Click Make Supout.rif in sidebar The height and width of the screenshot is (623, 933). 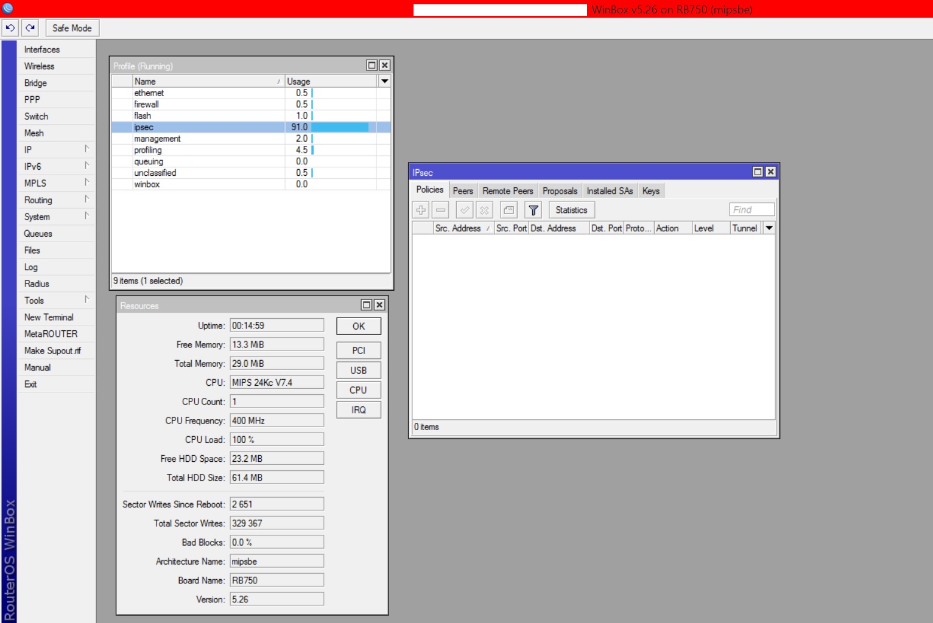56,350
